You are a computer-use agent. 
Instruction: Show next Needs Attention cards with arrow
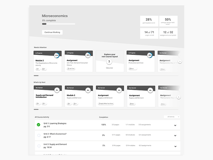180,62
